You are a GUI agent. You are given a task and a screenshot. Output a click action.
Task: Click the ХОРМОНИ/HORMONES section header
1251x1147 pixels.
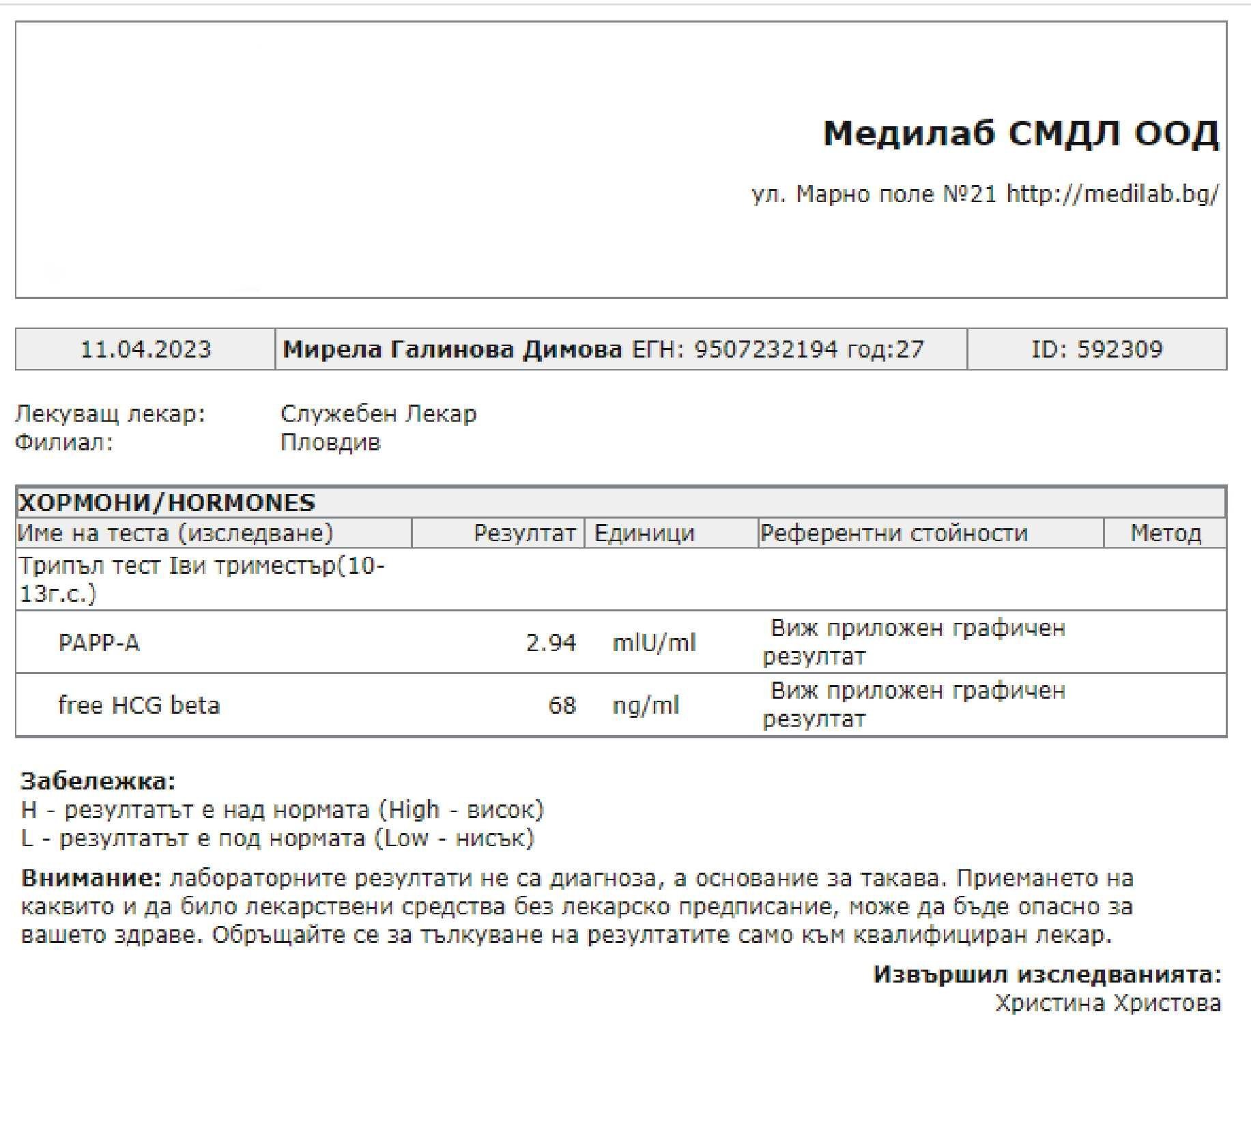[167, 503]
